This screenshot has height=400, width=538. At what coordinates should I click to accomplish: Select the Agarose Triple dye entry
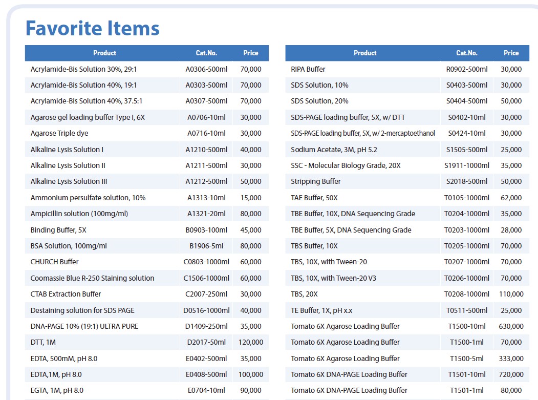pyautogui.click(x=59, y=133)
